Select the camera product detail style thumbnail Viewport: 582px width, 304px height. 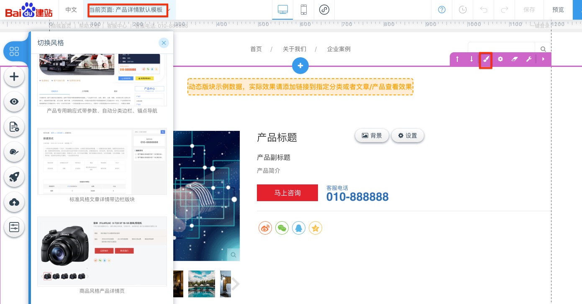pos(102,251)
